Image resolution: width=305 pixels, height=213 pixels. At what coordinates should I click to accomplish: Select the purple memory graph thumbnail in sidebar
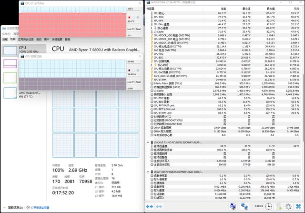click(10, 63)
